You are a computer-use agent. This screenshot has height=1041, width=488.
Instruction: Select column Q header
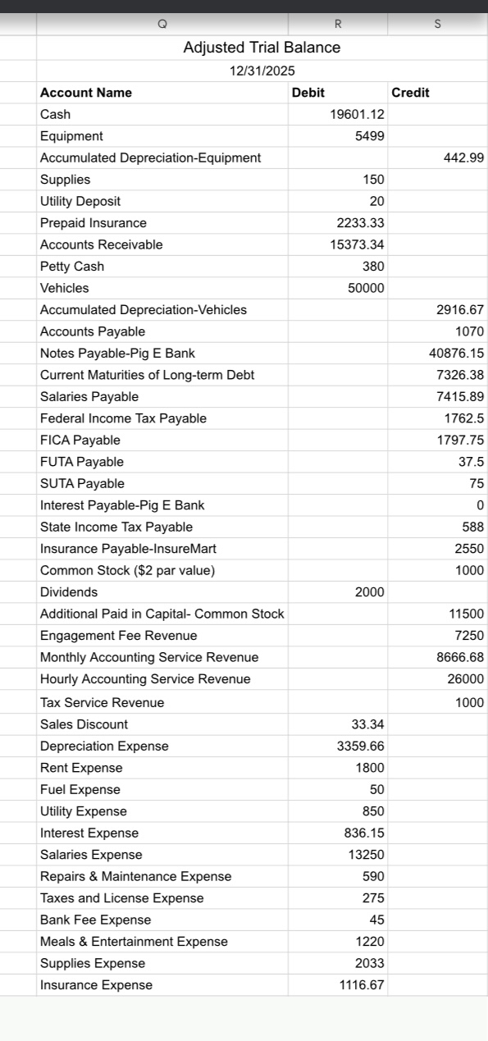point(162,25)
